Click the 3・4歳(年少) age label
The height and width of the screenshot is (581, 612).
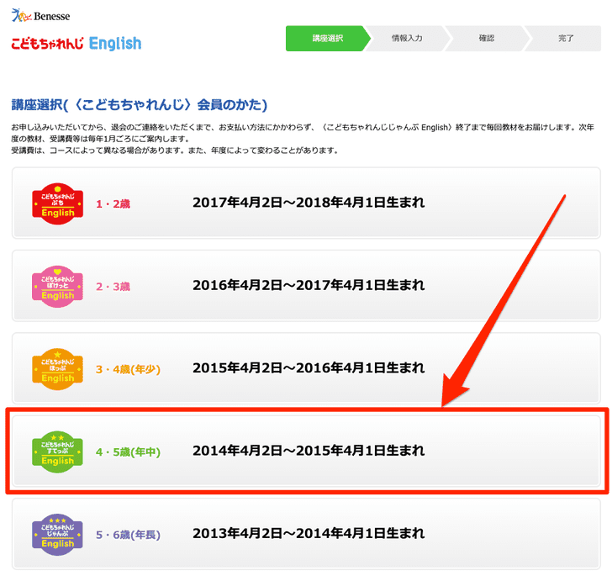128,369
